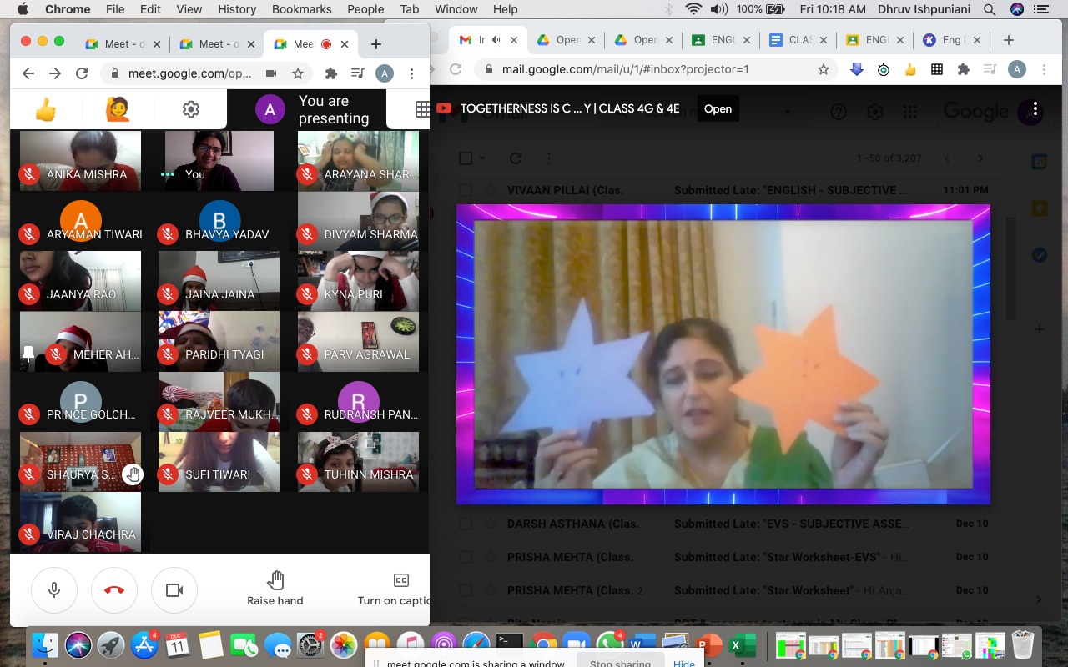Switch to first Meet tab
Screen dimensions: 1068x667
click(121, 43)
